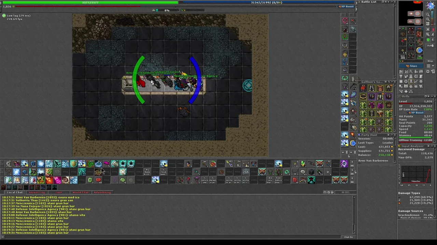Click the magic shield hotkey icon

point(74,164)
